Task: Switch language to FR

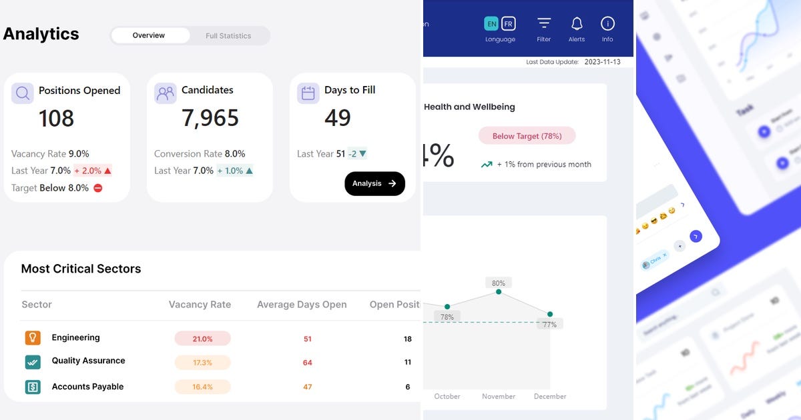Action: 508,23
